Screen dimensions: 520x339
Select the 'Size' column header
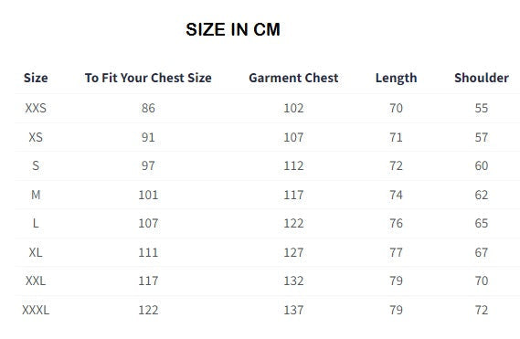click(36, 78)
